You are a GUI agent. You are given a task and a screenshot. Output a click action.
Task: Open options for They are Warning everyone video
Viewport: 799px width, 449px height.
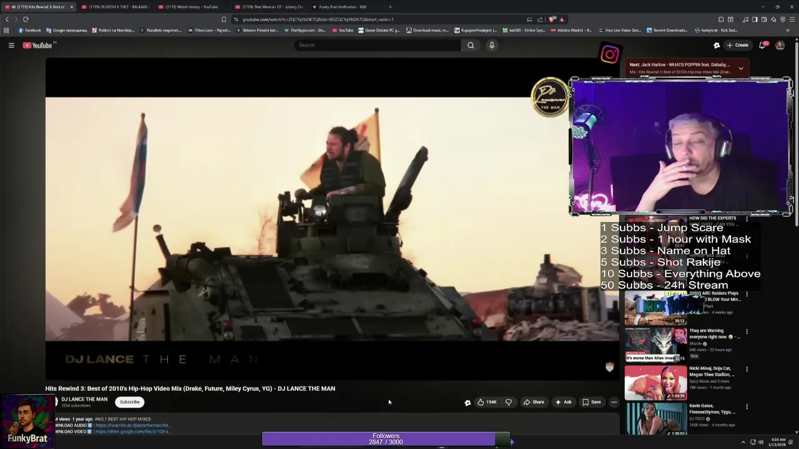point(747,332)
